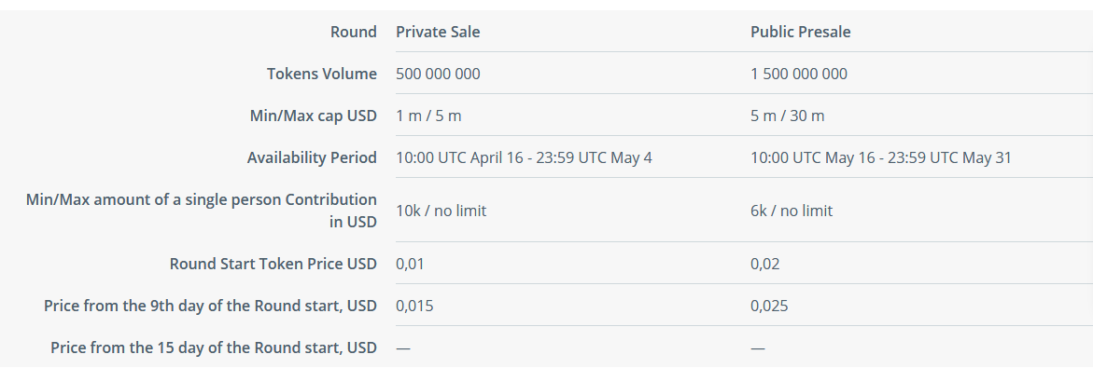Screen dimensions: 1093x368
Task: Click the single person Contribution label
Action: pyautogui.click(x=202, y=211)
